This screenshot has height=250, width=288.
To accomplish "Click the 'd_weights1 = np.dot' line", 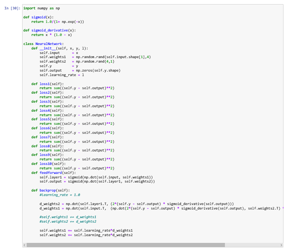I will (x=161, y=208).
